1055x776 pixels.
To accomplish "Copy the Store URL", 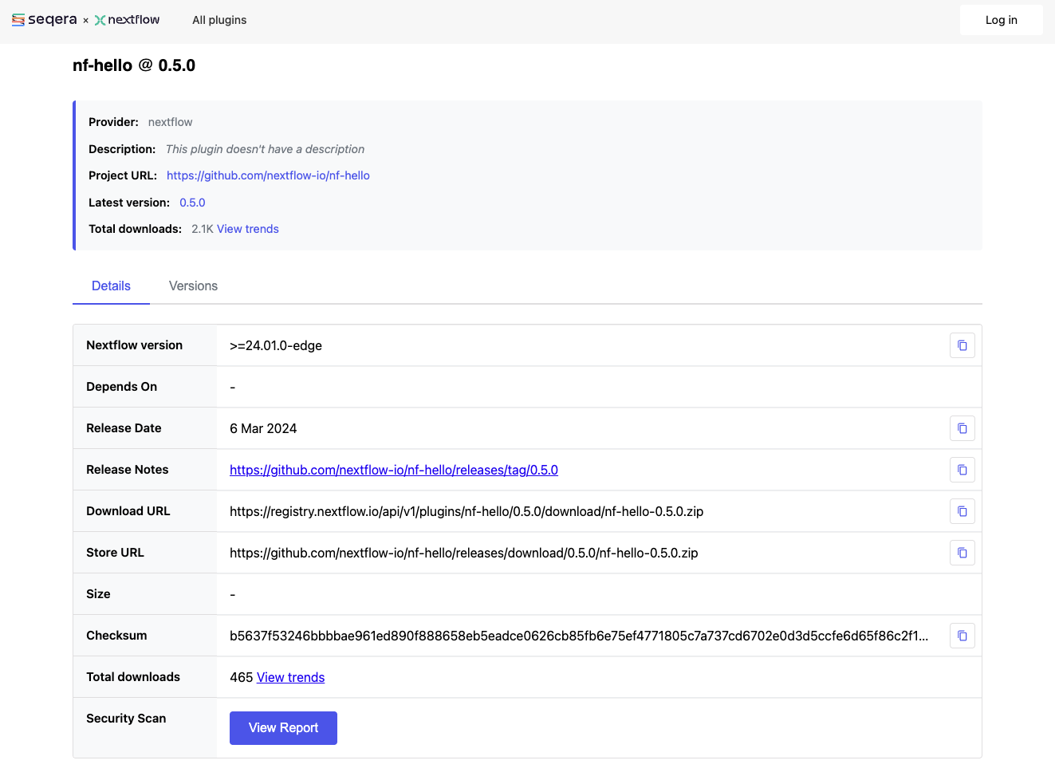I will [x=962, y=552].
